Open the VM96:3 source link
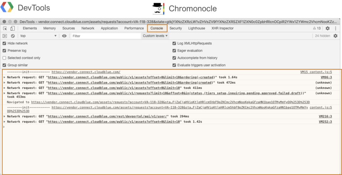The height and width of the screenshot is (175, 342). pyautogui.click(x=326, y=77)
